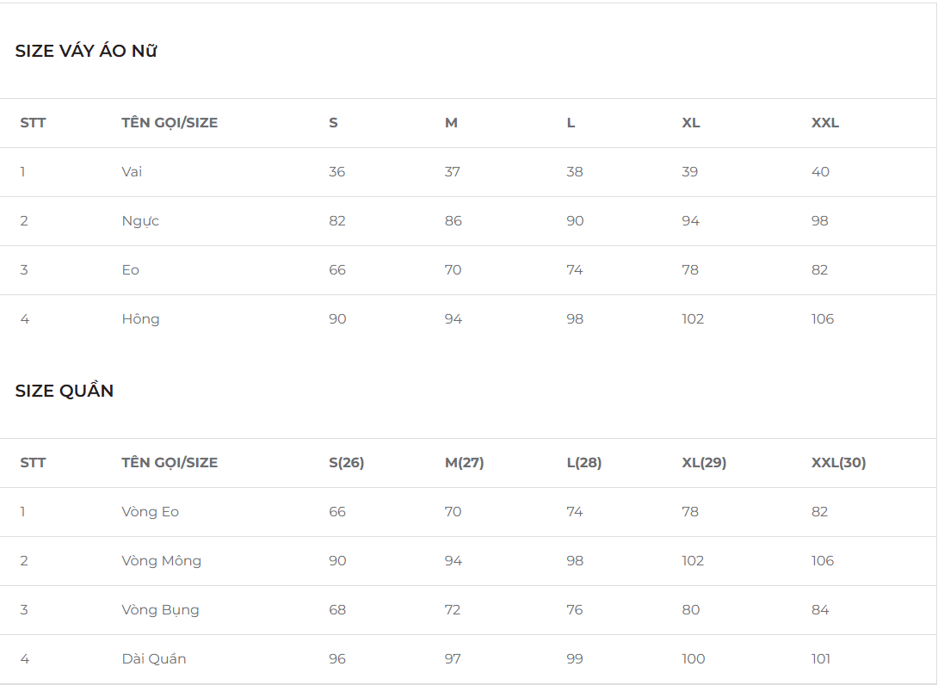The image size is (938, 685).
Task: Click the XXL(30) column header
Action: click(x=838, y=463)
